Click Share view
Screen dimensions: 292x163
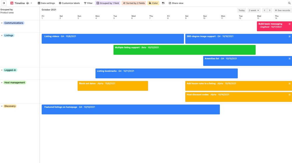click(176, 3)
